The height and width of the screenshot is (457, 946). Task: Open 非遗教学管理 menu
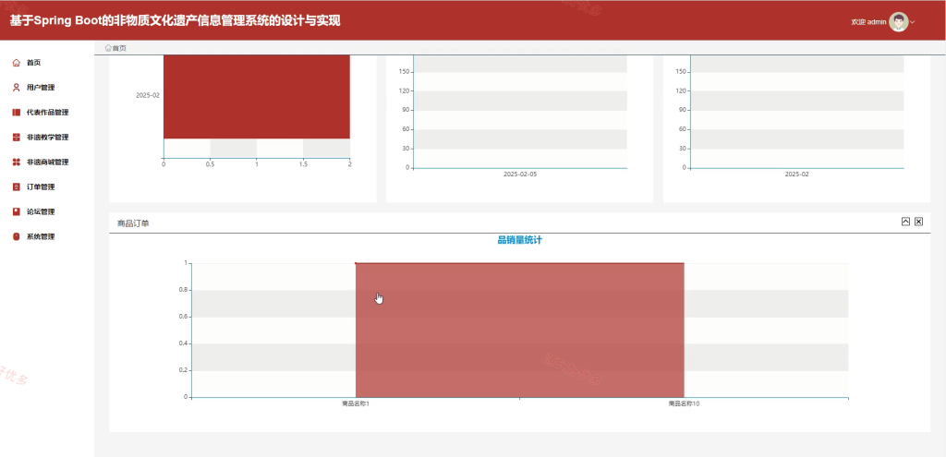[x=48, y=138]
